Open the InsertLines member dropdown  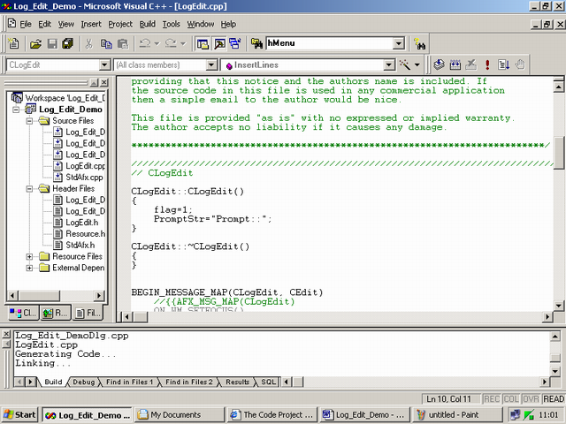(388, 64)
